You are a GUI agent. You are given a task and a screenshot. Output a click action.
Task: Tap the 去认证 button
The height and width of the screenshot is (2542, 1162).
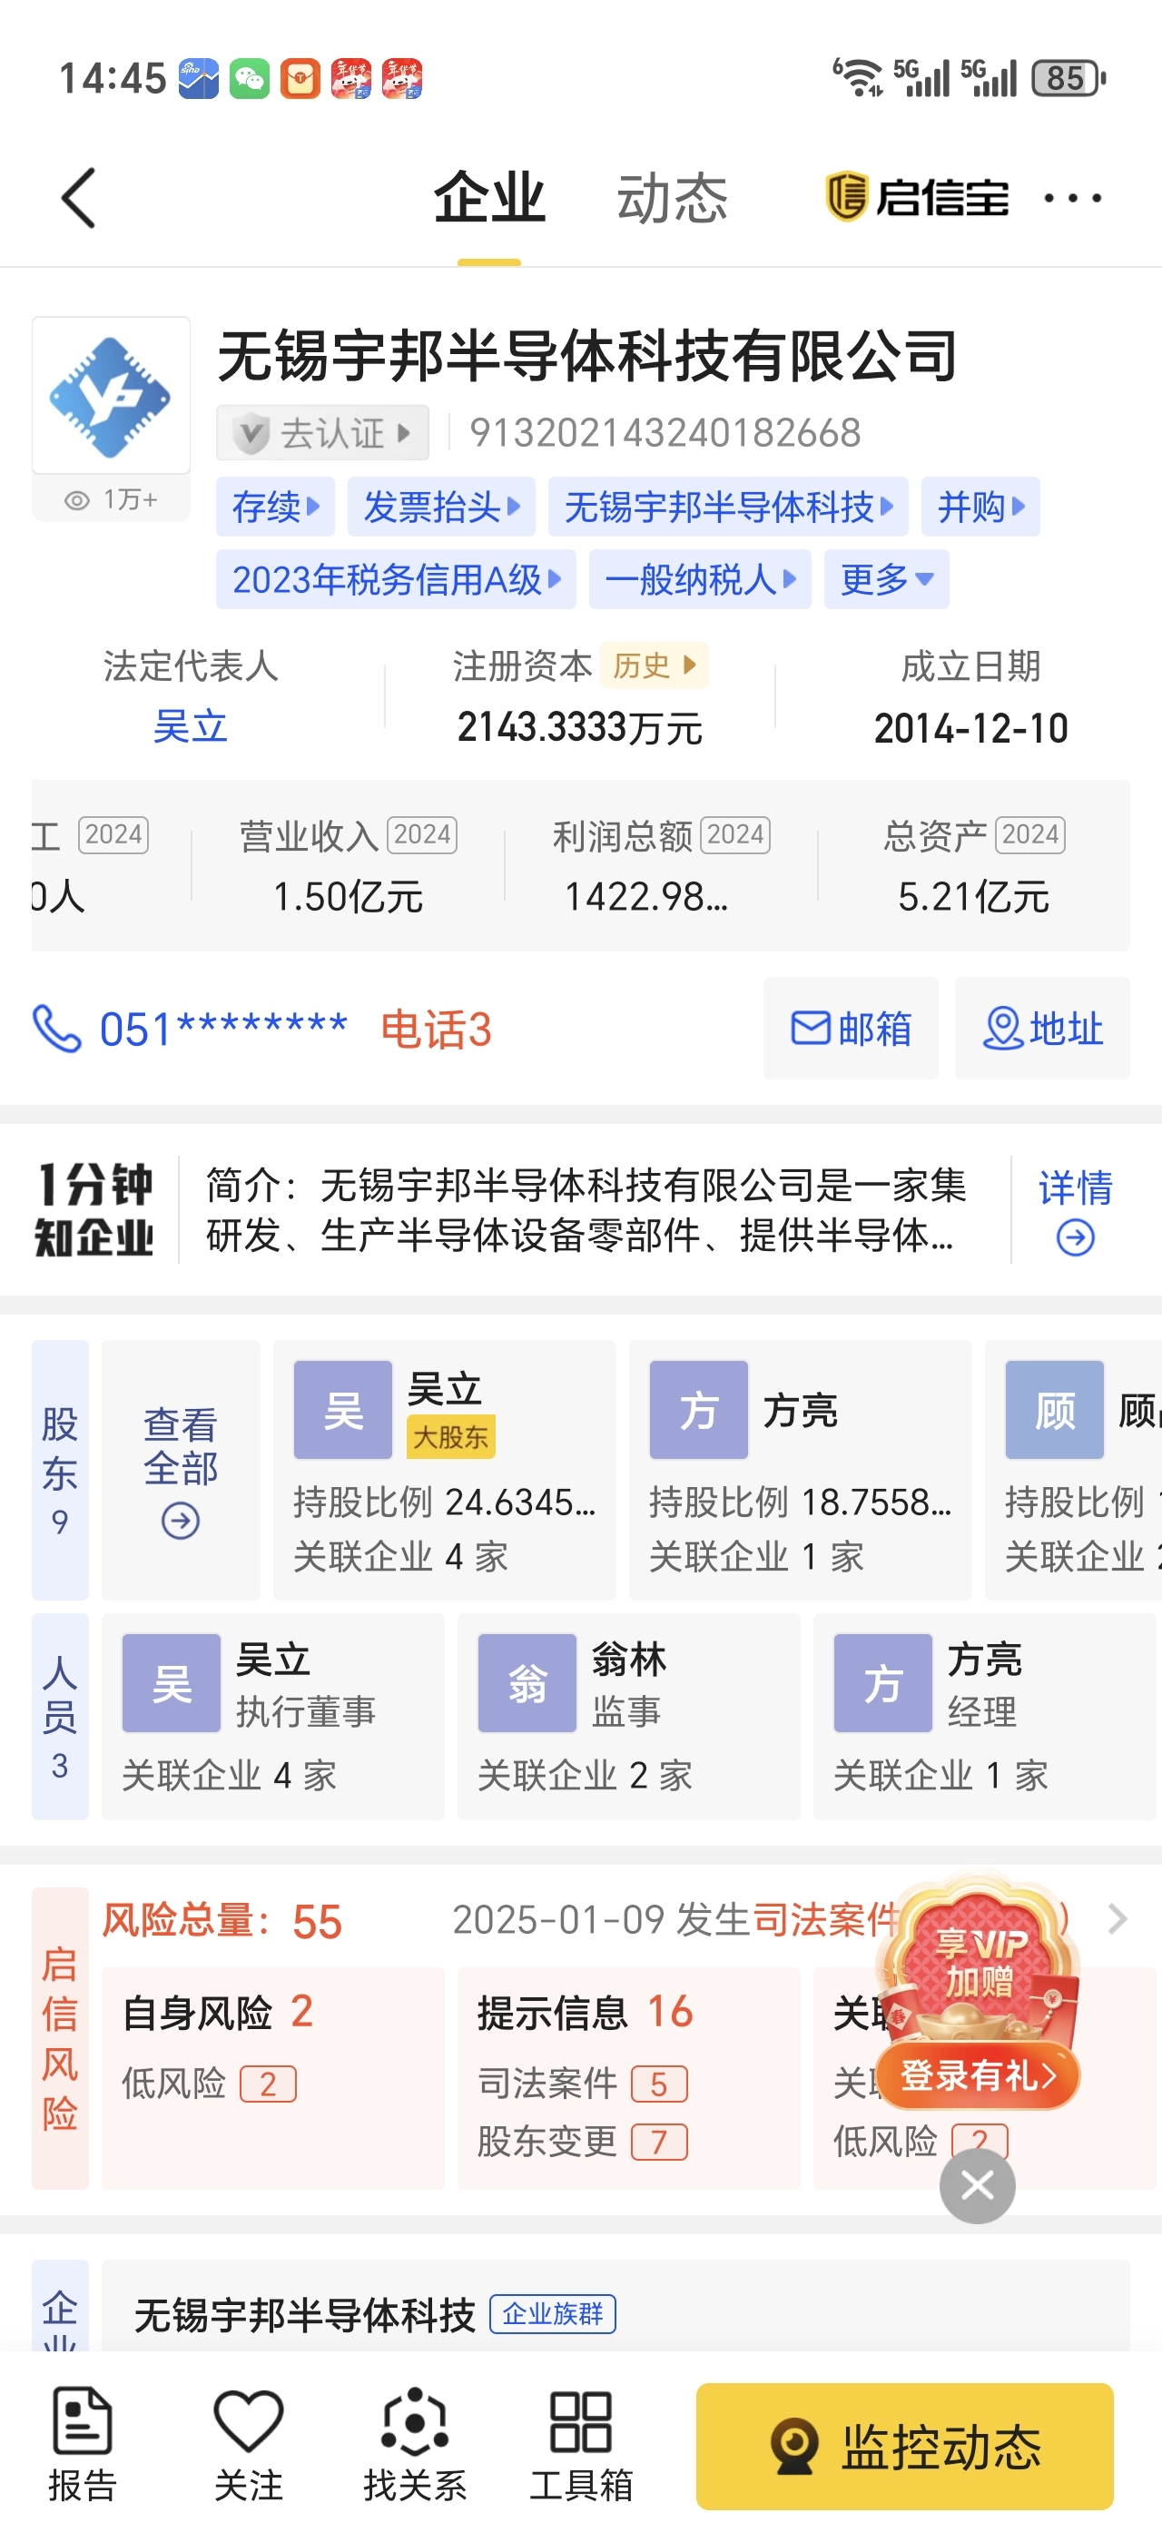tap(322, 432)
